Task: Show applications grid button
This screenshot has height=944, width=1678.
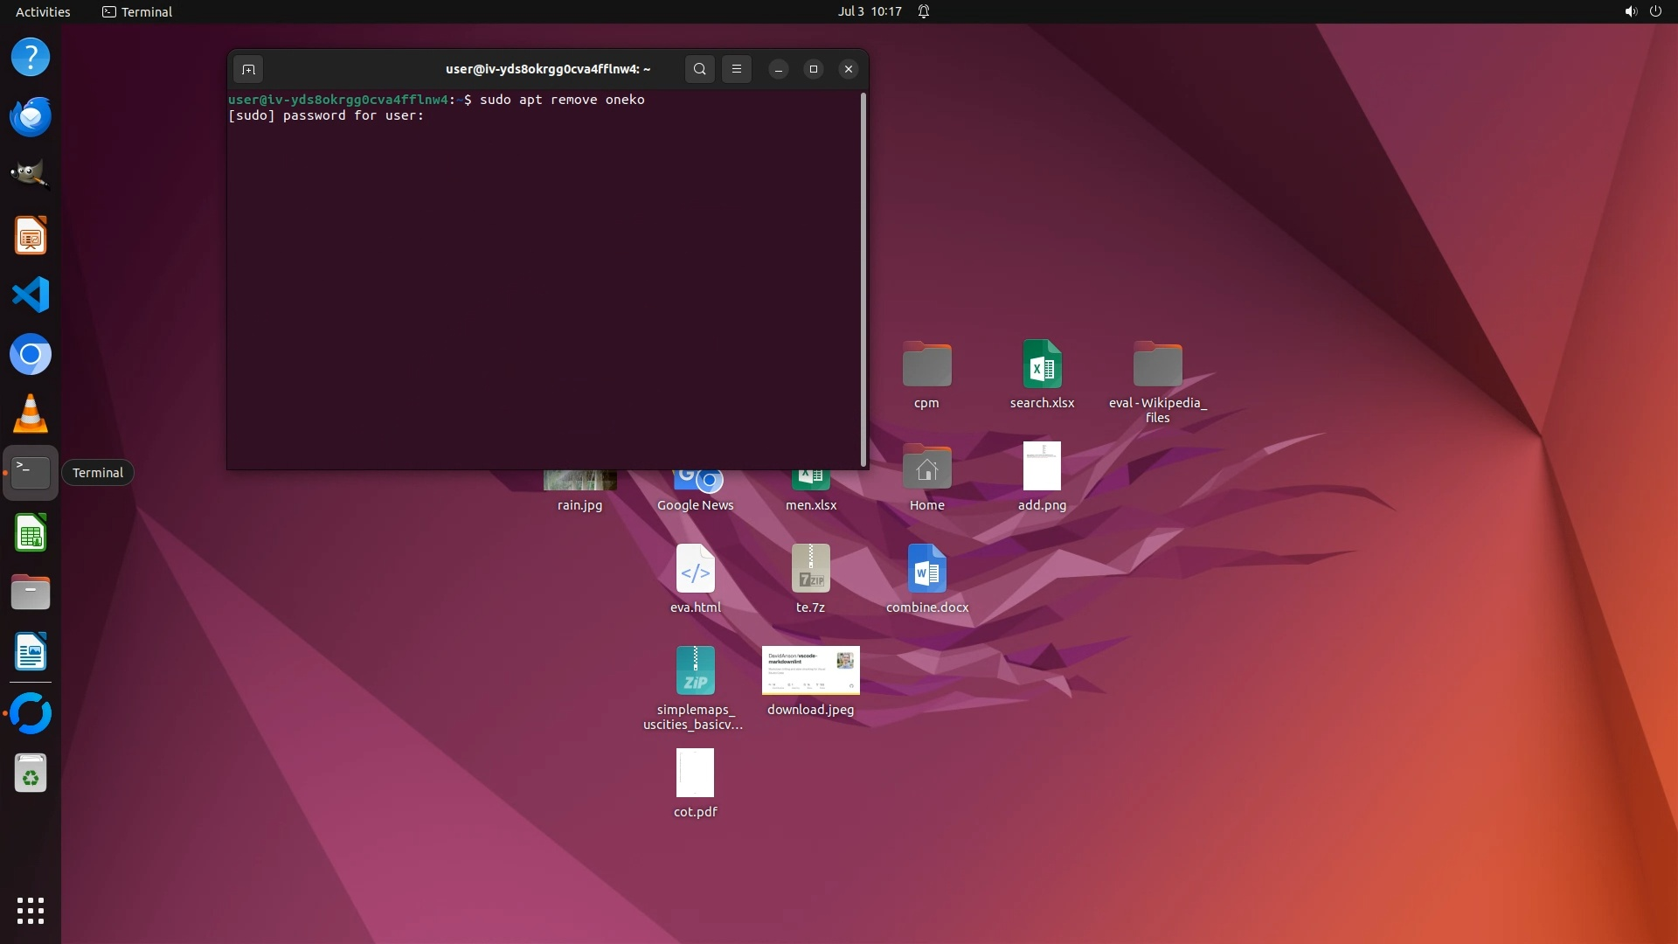Action: point(31,911)
